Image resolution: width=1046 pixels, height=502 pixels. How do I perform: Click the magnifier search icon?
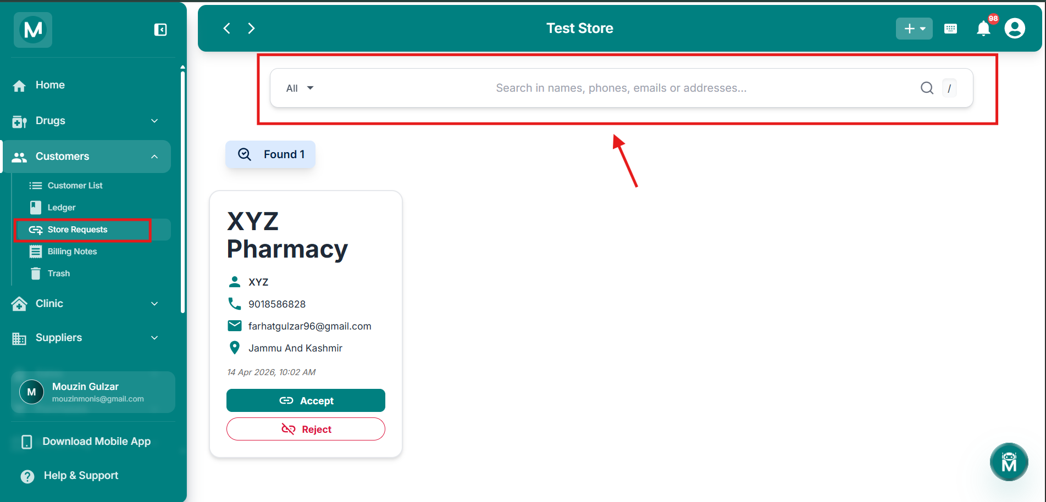tap(927, 88)
